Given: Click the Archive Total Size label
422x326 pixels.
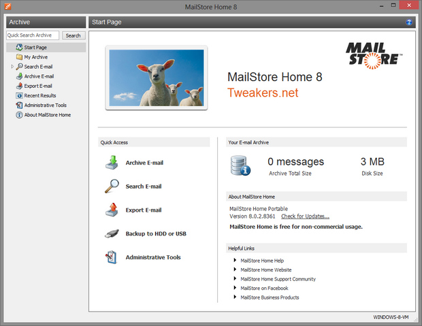Looking at the screenshot, I should [290, 174].
